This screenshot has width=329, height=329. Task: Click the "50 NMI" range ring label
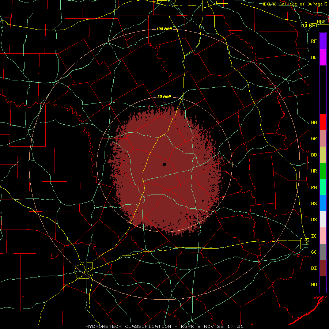tap(164, 97)
